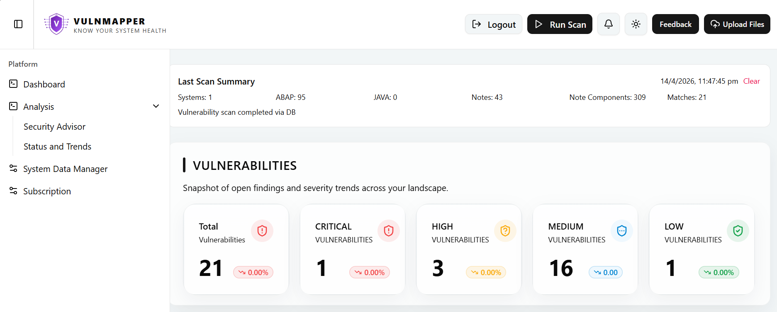This screenshot has width=777, height=312.
Task: Click the Upload Files button
Action: pos(737,24)
